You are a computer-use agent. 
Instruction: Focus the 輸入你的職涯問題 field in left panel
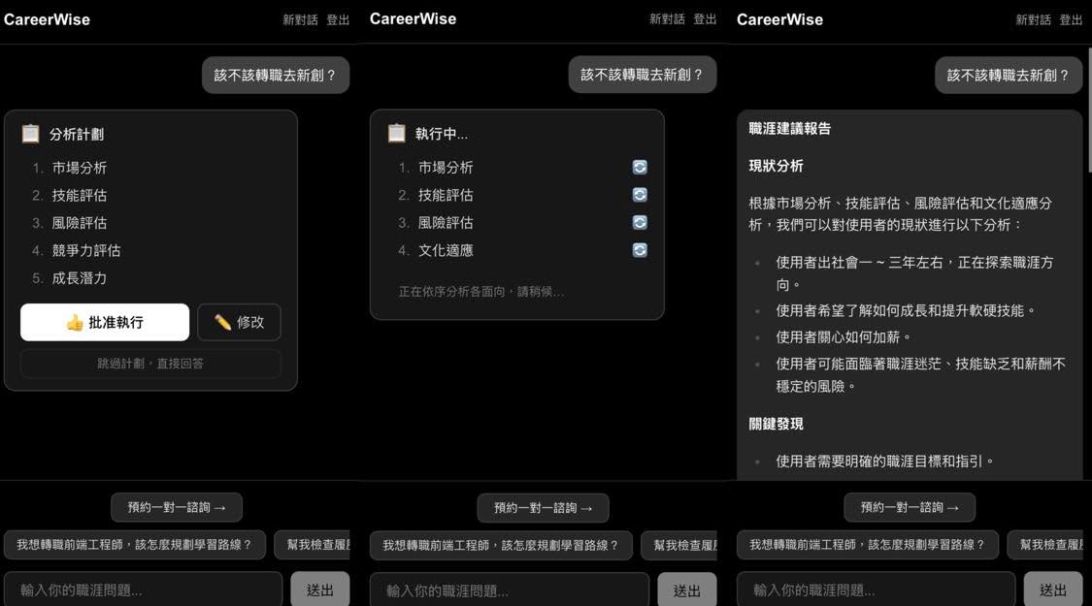144,590
